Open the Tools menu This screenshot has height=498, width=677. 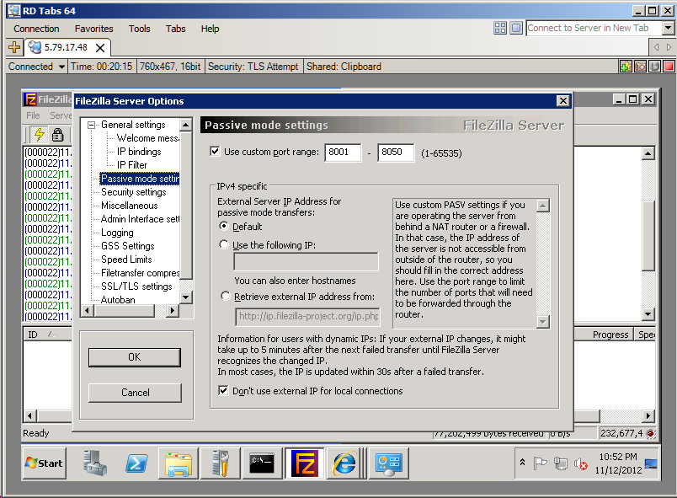point(140,29)
